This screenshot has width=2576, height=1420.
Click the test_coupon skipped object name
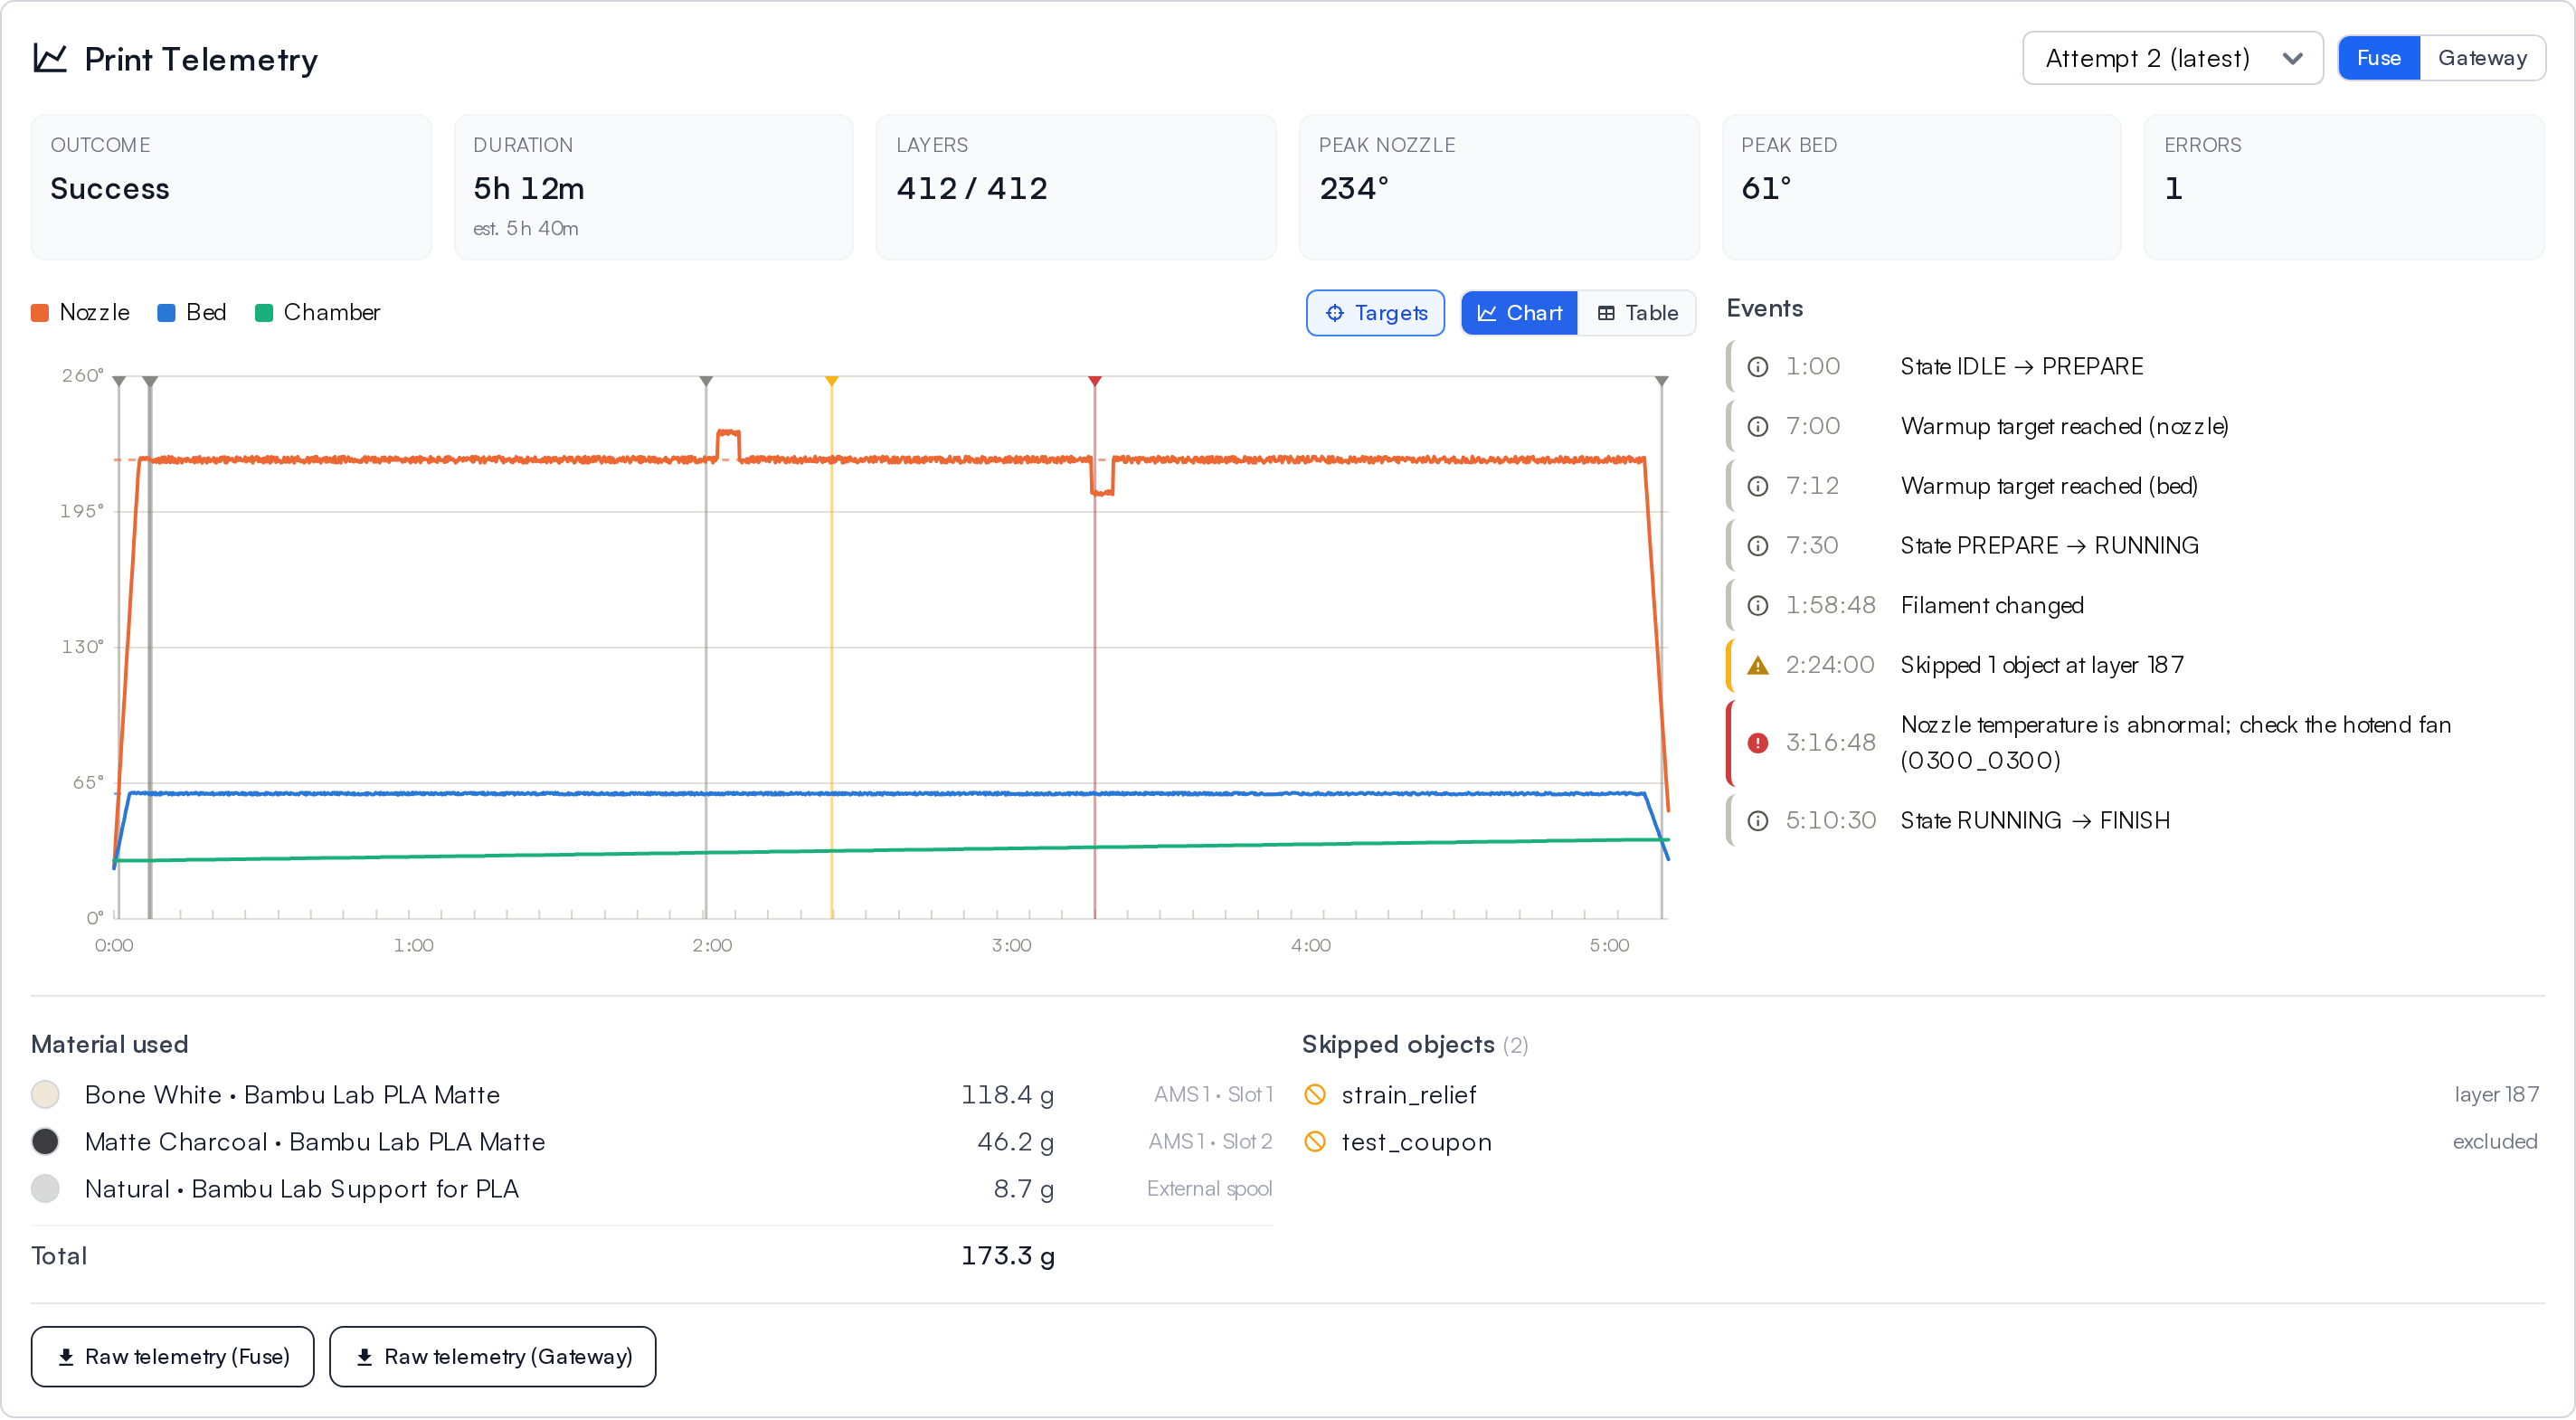click(1416, 1142)
